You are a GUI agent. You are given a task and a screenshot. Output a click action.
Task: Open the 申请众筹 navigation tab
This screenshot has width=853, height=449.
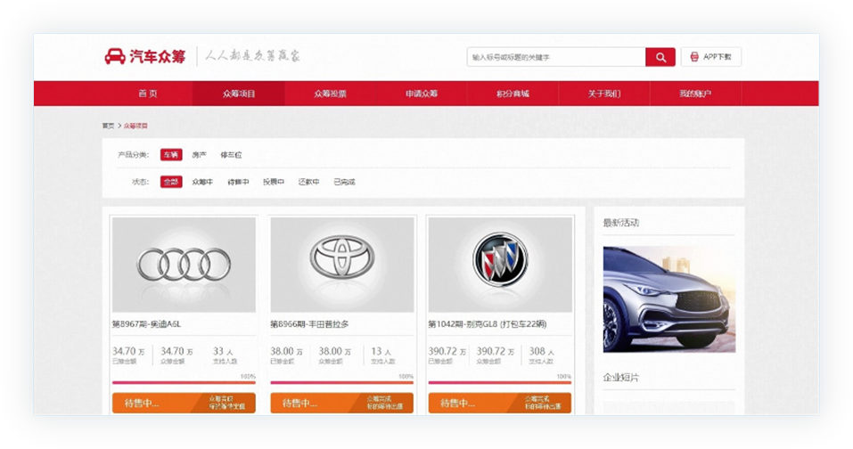[422, 94]
